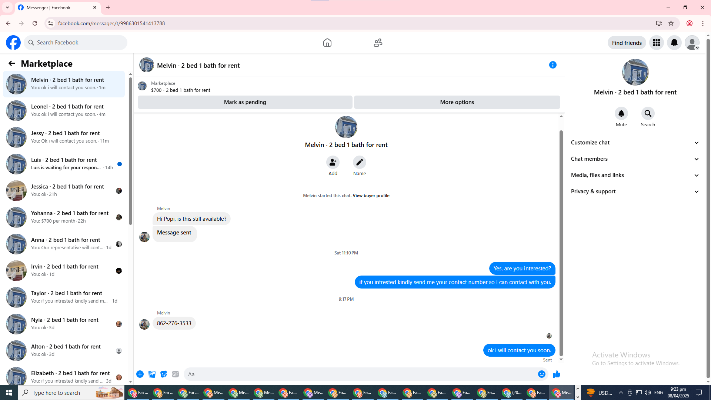
Task: Click the chat message scrollbar
Action: point(561,241)
